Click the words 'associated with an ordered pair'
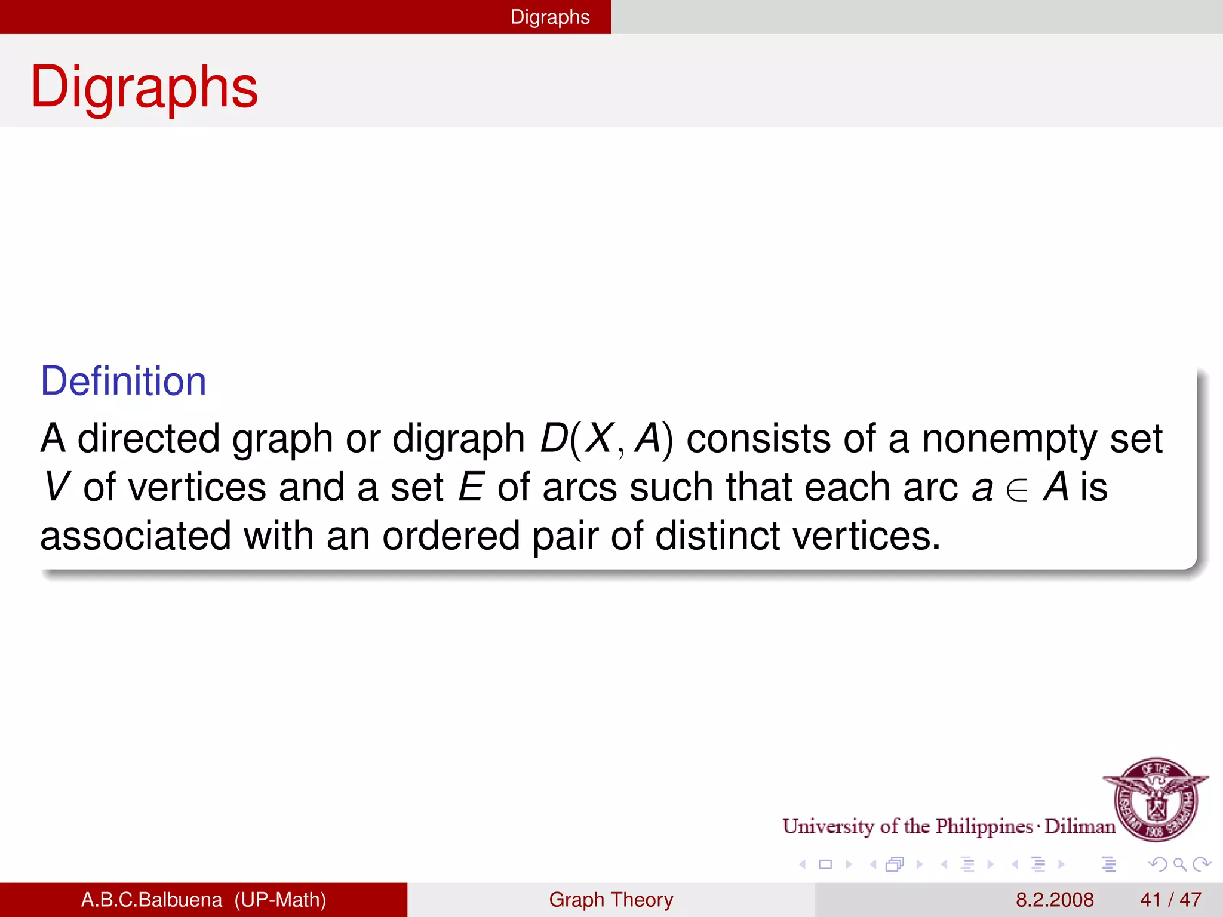1223x917 pixels. [x=319, y=536]
